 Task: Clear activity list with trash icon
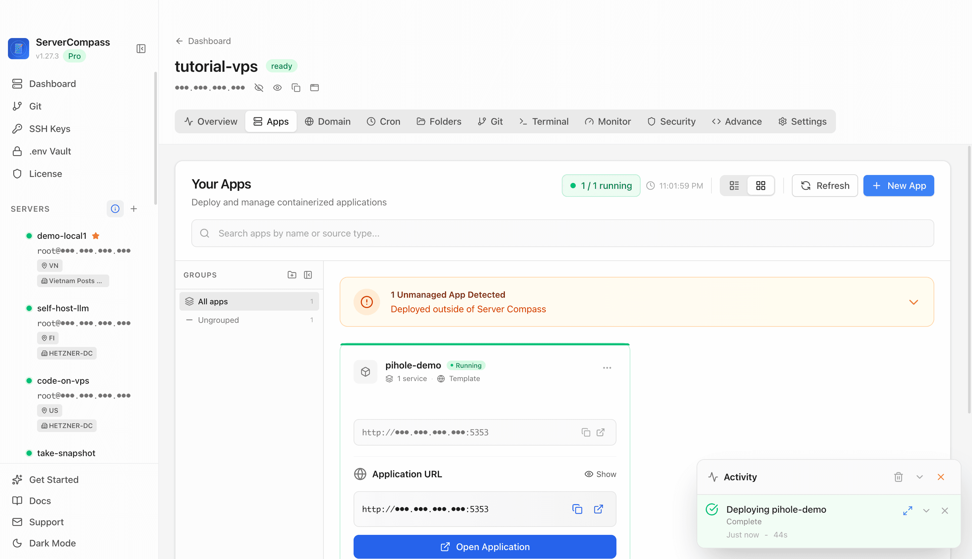tap(898, 477)
